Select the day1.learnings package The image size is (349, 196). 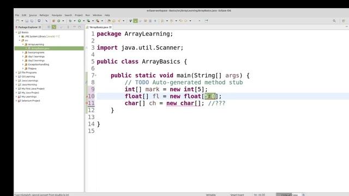point(37,57)
